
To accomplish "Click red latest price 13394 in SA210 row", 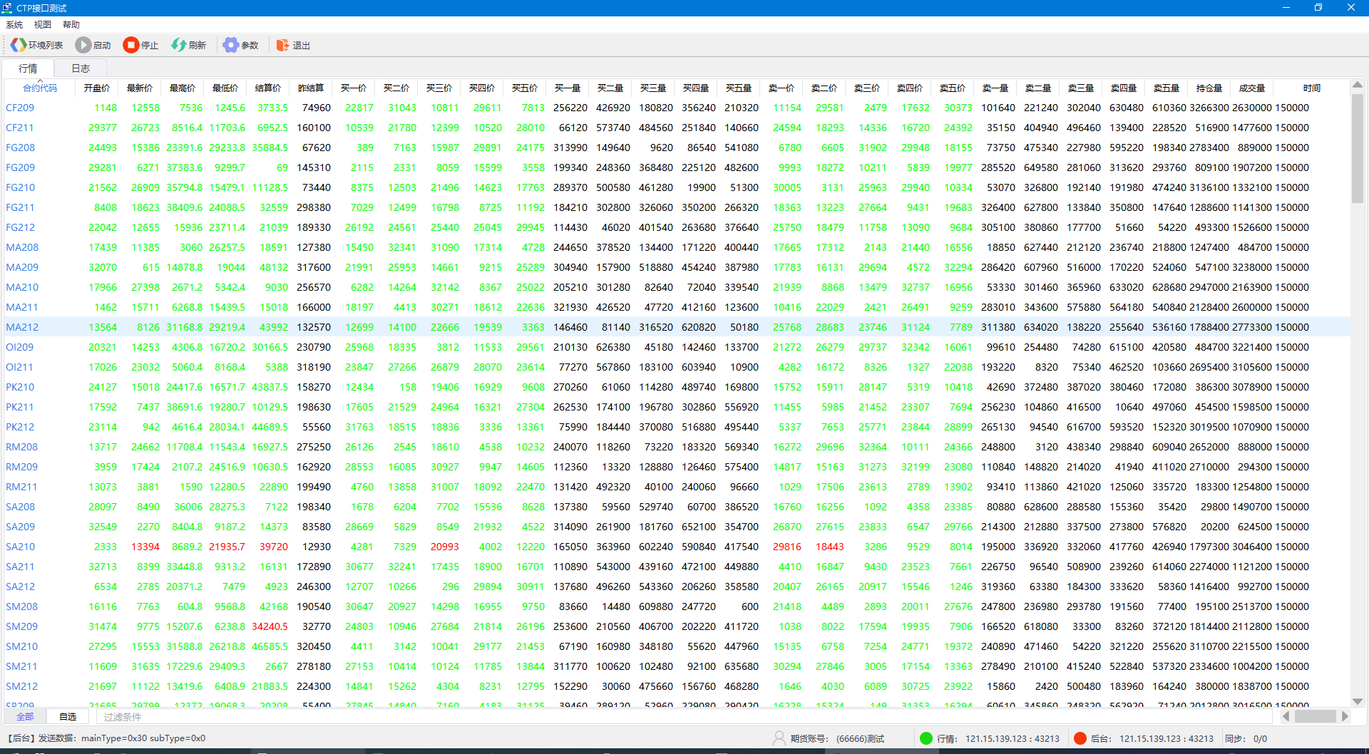I will [145, 547].
